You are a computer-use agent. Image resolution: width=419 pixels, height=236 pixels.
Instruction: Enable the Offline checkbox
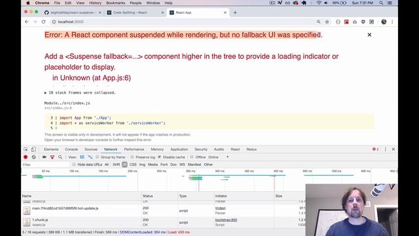point(192,157)
